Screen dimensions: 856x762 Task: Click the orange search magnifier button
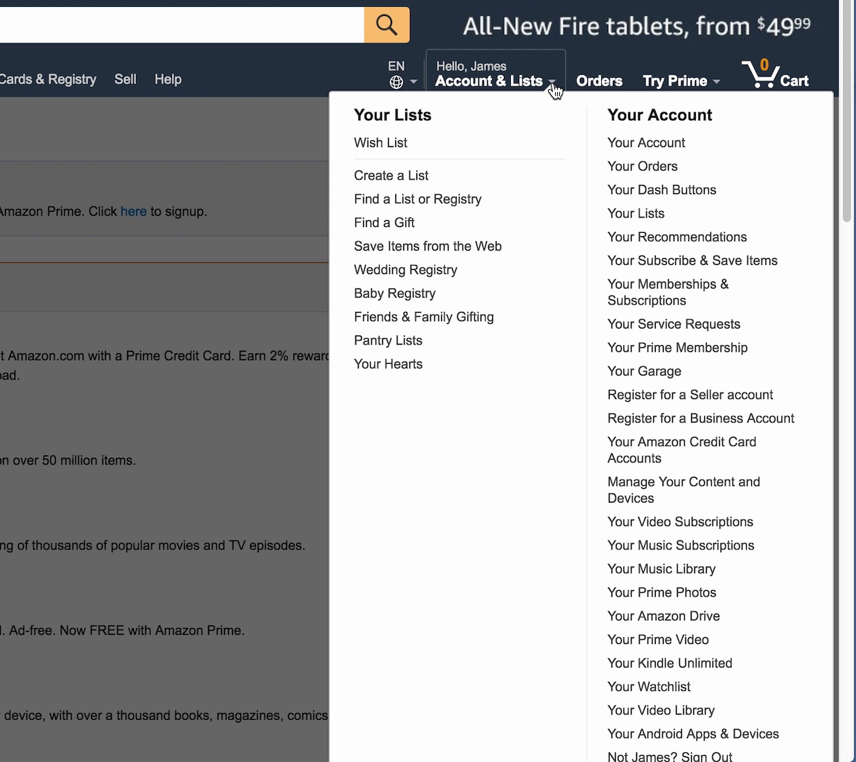[x=387, y=25]
